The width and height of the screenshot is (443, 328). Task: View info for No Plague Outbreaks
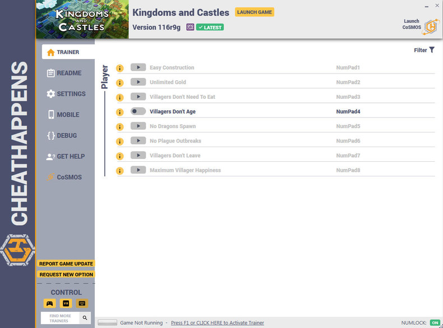(120, 142)
